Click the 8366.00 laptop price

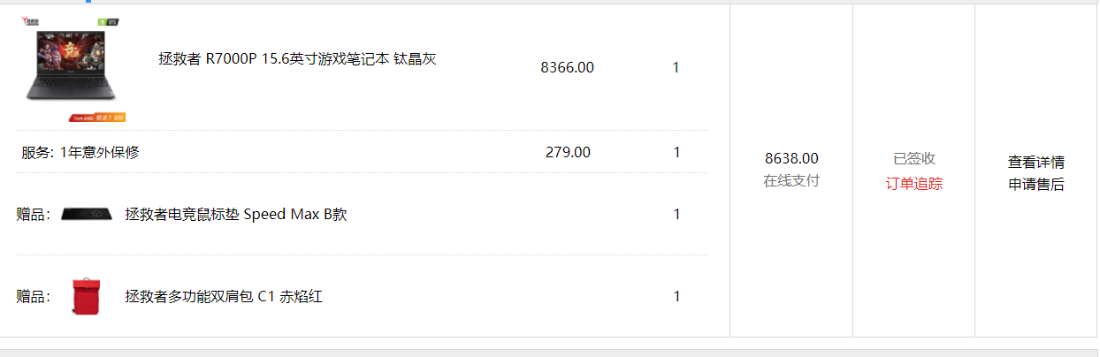click(x=567, y=67)
